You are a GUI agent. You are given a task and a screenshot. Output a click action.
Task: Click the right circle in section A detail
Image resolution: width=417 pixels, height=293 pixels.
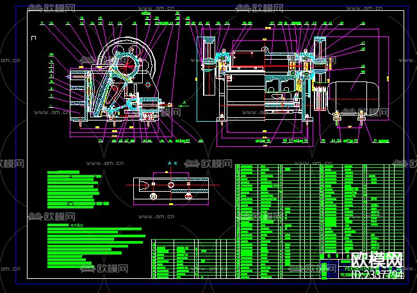[x=188, y=197]
